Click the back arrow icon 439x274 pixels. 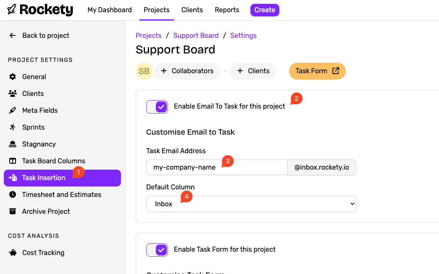click(12, 35)
